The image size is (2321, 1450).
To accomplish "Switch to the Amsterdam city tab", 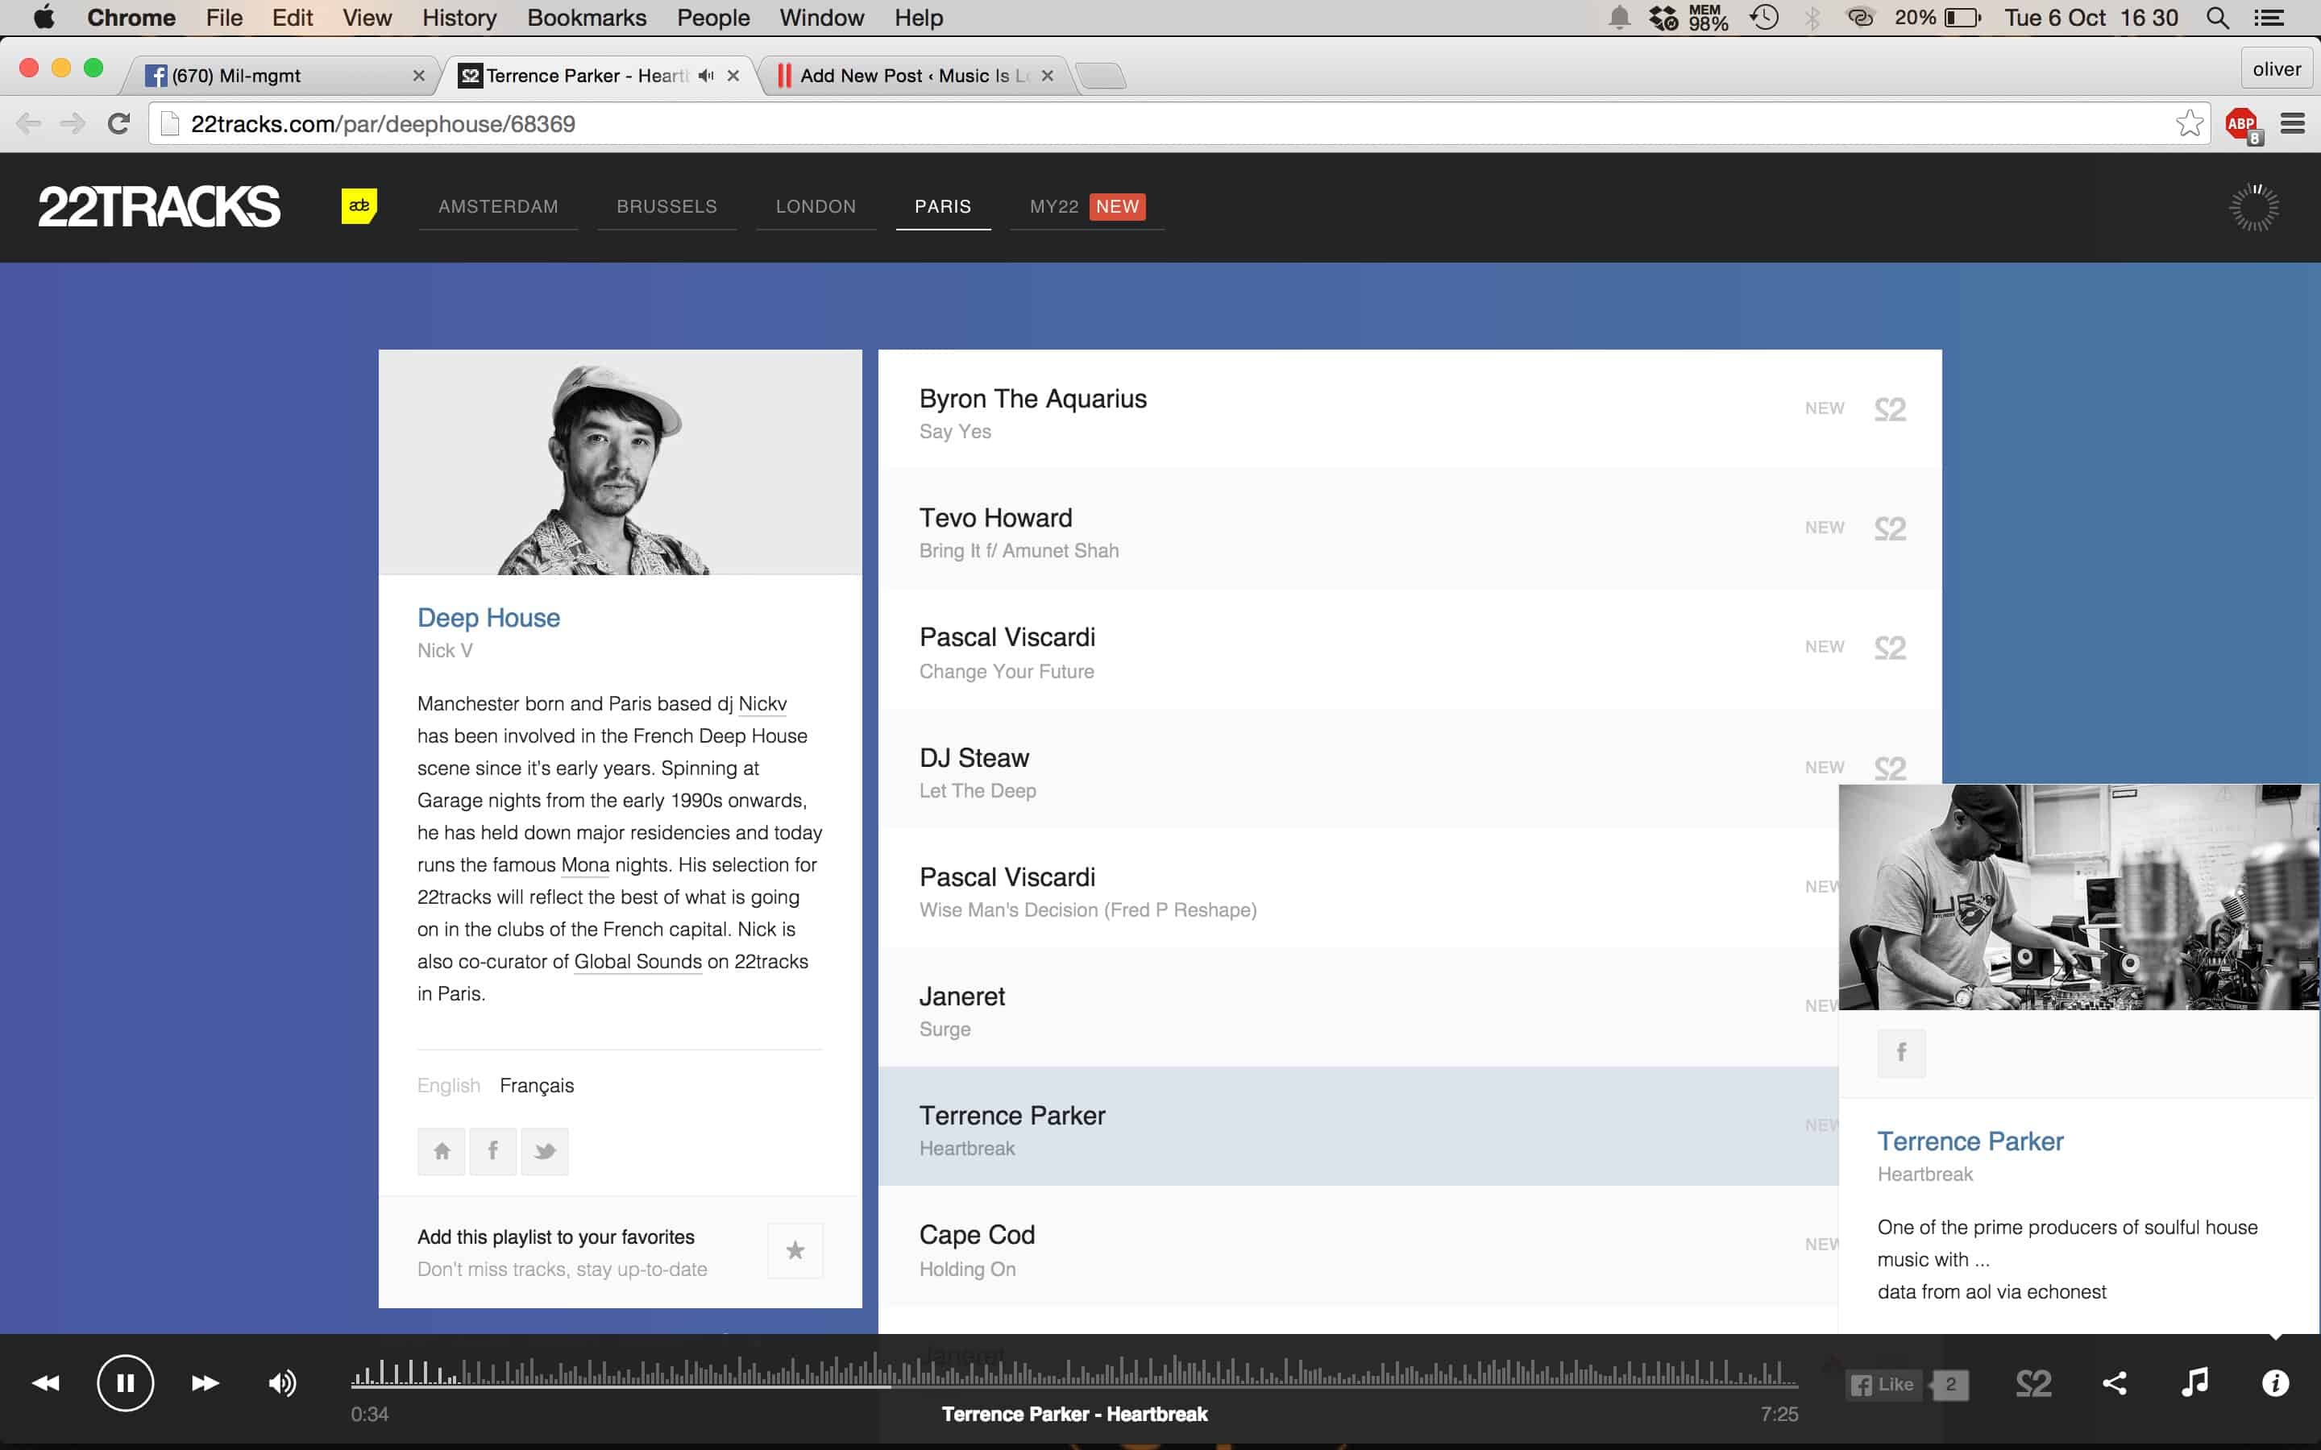I will pos(498,206).
